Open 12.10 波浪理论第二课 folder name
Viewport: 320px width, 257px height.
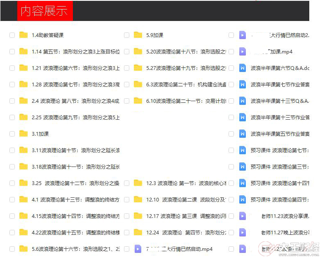click(x=186, y=199)
